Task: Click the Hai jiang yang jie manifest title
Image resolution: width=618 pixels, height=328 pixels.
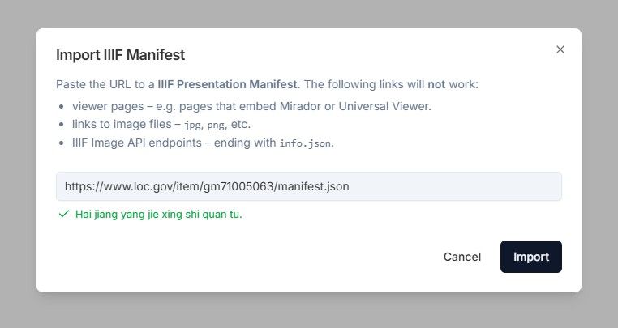Action: [158, 214]
